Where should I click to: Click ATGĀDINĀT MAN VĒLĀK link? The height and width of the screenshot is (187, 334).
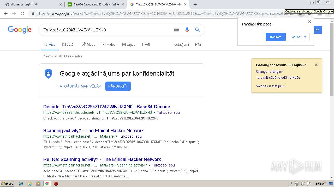[x=80, y=86]
